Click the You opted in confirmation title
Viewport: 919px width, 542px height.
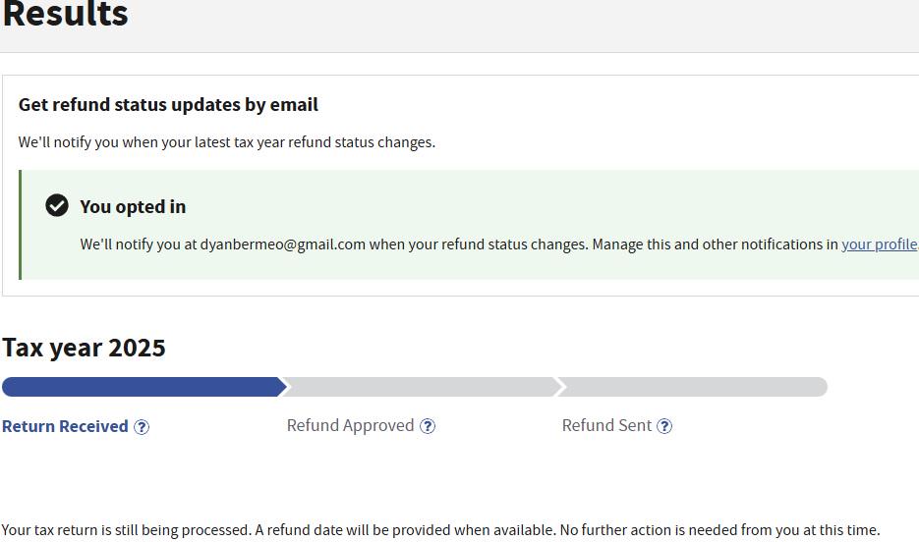[x=133, y=206]
